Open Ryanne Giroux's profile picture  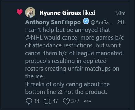(30, 12)
